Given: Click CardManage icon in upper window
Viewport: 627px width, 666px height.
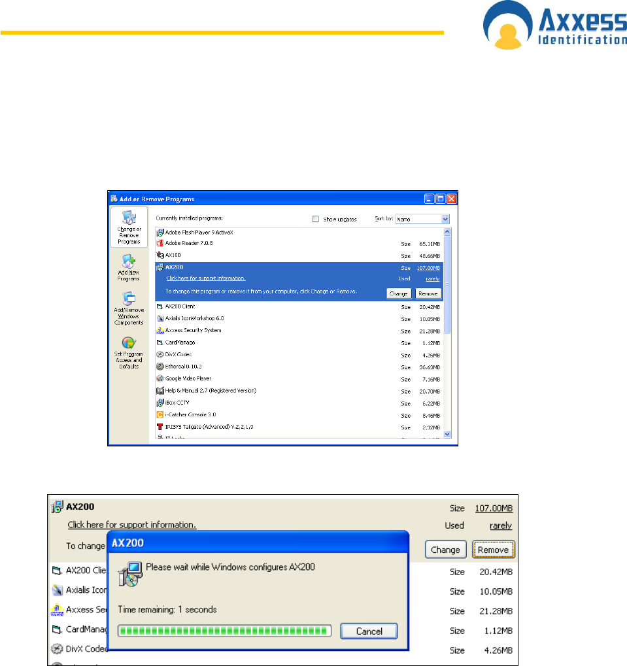Looking at the screenshot, I should pos(160,342).
